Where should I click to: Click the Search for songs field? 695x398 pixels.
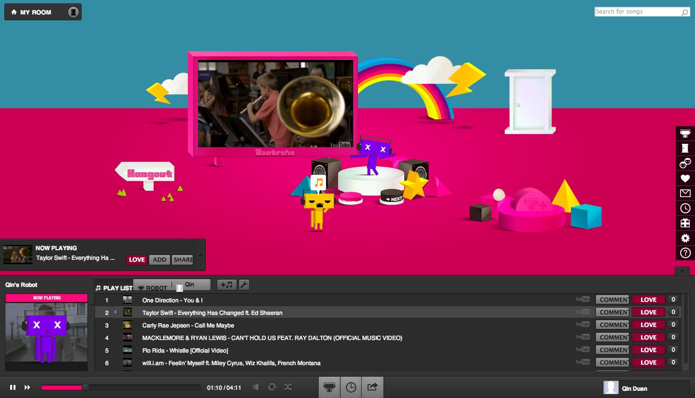638,12
